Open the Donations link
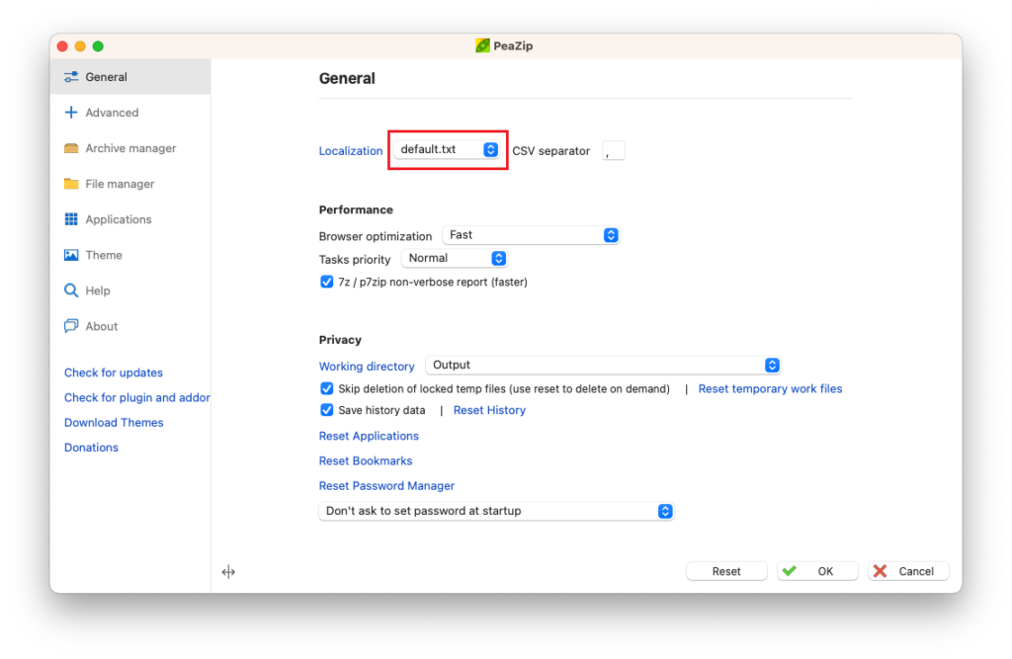 tap(91, 448)
